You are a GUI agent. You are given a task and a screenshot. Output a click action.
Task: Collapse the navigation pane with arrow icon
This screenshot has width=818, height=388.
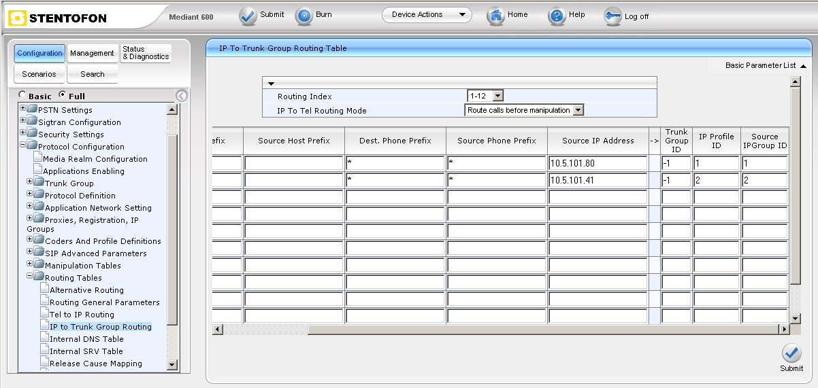point(181,96)
